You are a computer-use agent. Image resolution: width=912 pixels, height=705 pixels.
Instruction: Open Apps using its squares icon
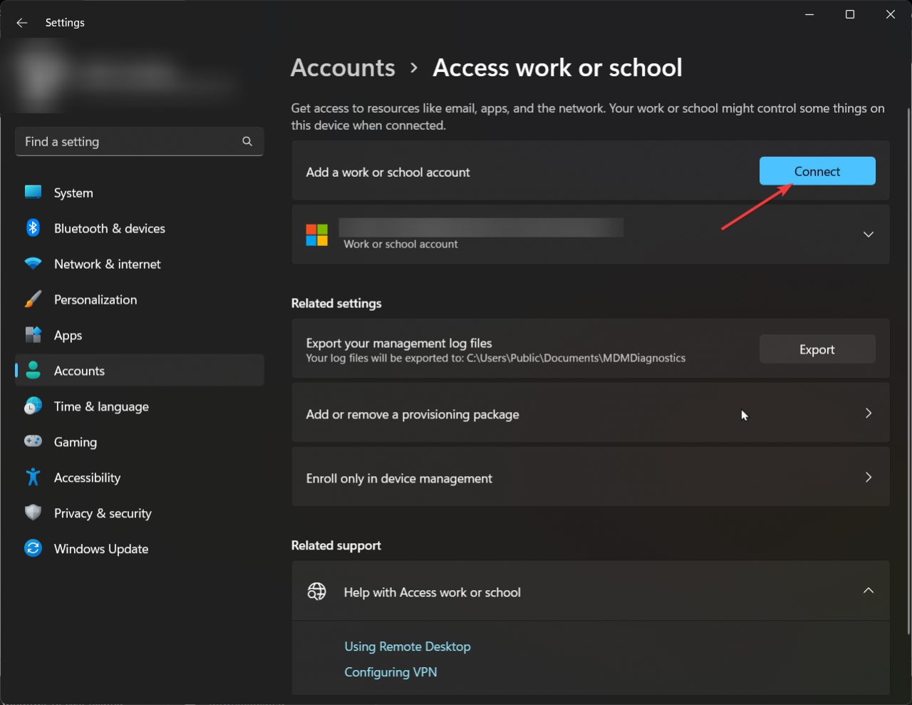click(x=33, y=335)
